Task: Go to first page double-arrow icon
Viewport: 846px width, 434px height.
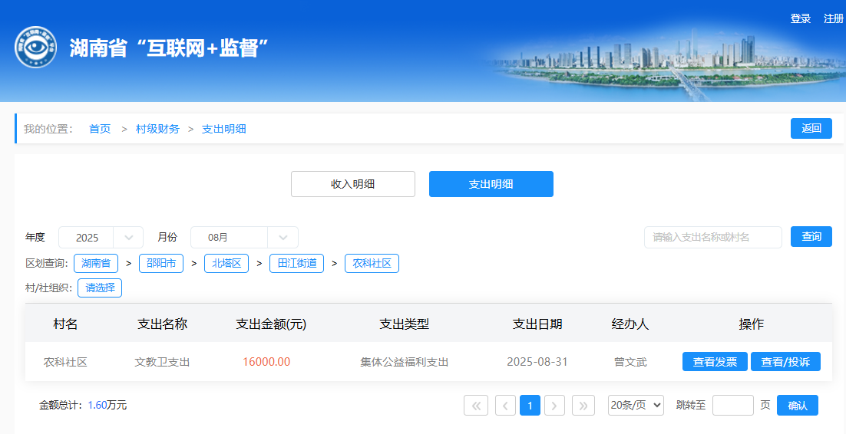Action: coord(476,405)
